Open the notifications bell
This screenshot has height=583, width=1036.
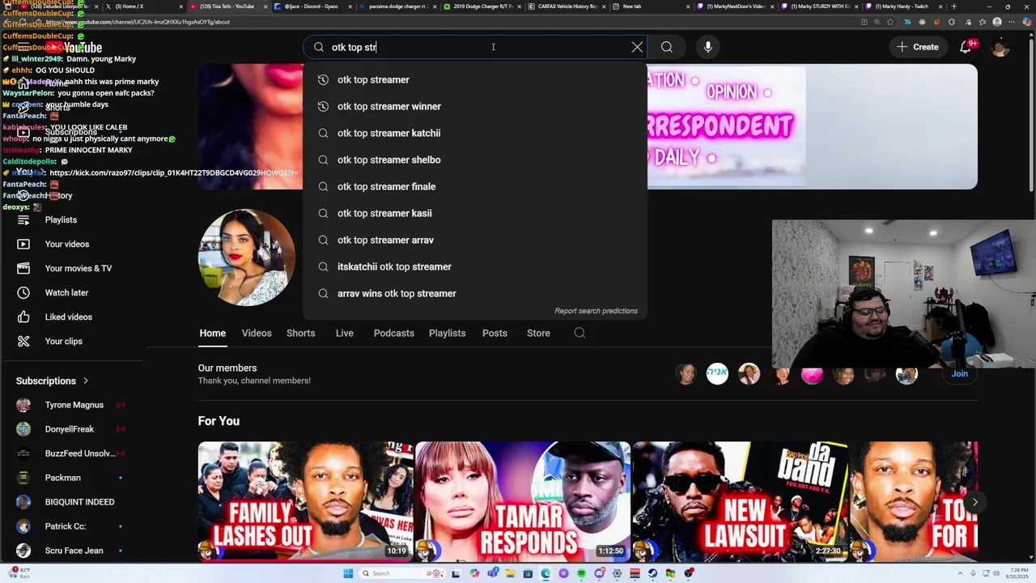(966, 47)
